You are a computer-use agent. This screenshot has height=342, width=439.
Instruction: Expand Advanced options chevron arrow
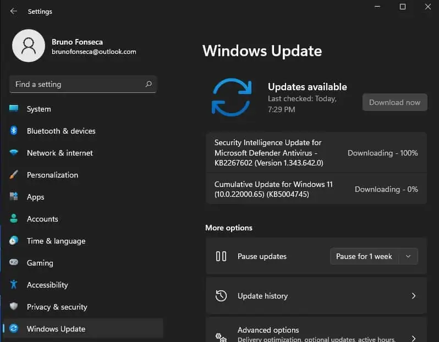(414, 338)
